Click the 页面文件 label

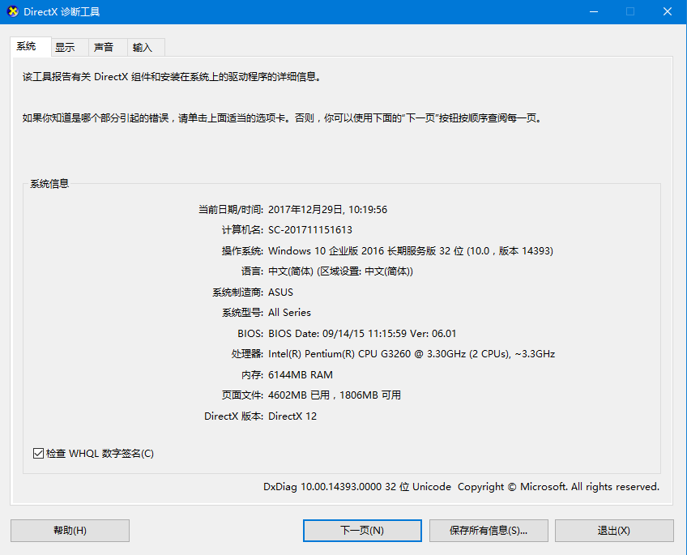[x=242, y=395]
